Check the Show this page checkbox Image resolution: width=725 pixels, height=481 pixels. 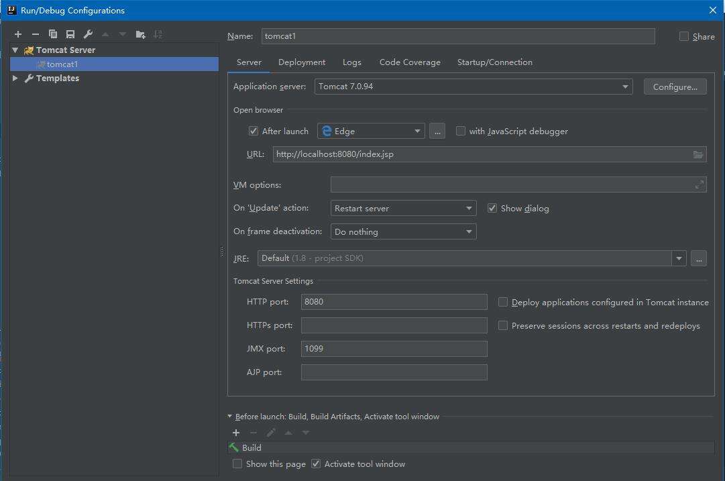237,464
